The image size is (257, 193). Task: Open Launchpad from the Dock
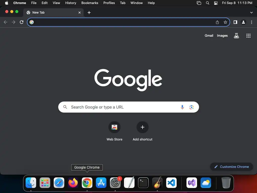coord(45,183)
